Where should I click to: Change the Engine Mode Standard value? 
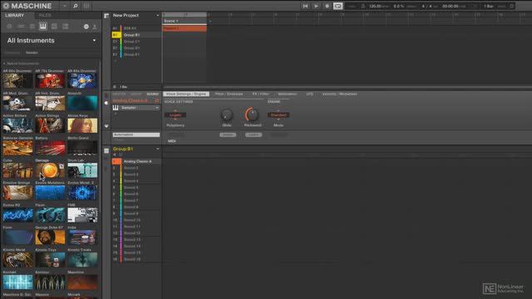click(x=278, y=115)
